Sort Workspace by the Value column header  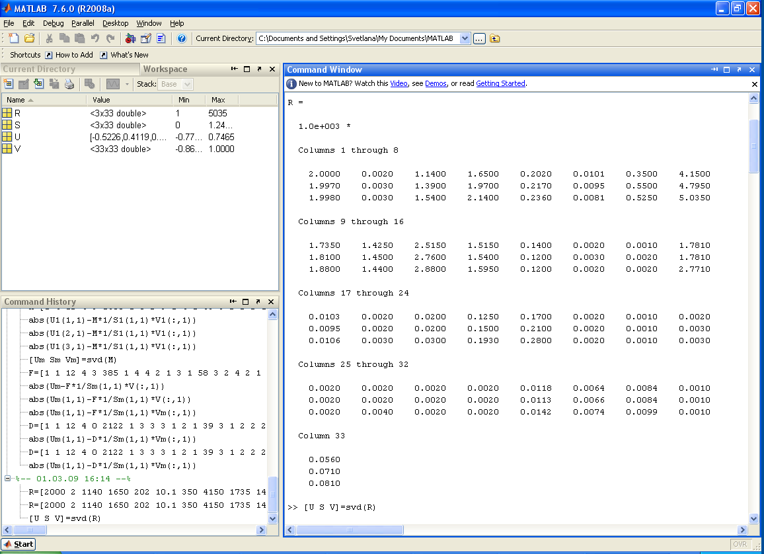point(129,100)
